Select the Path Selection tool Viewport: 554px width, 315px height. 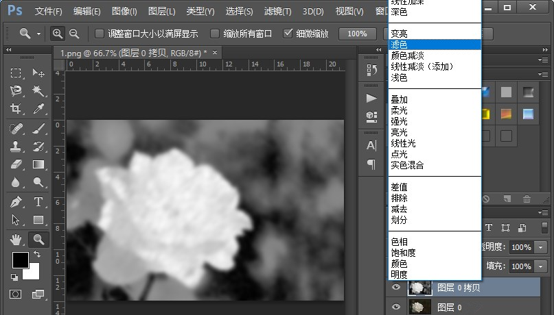coord(16,220)
